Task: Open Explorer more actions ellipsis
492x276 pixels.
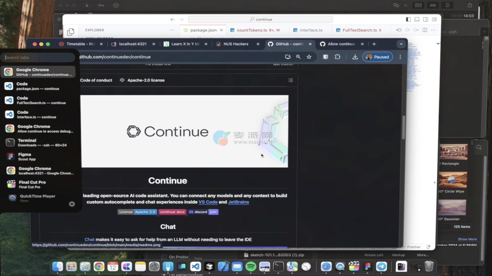Action: coord(172,30)
